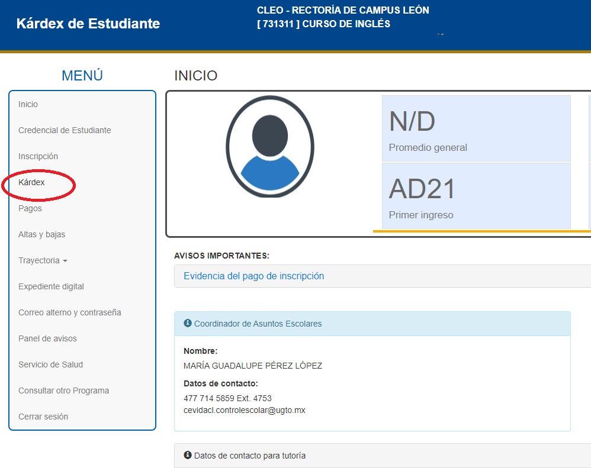This screenshot has height=468, width=591.
Task: Open Correo alterno y contraseña
Action: point(70,312)
